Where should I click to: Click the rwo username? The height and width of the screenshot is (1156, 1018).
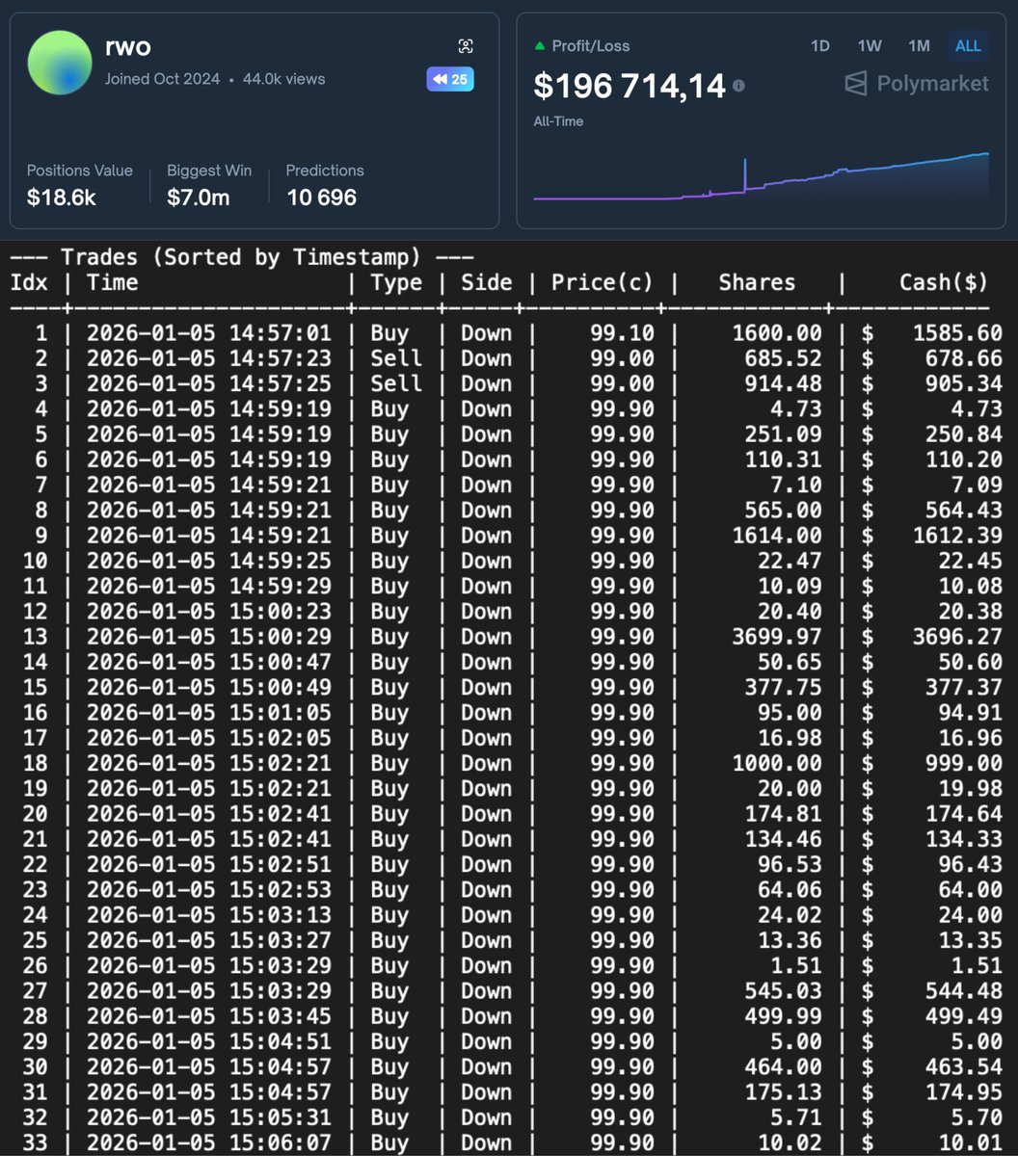coord(127,46)
